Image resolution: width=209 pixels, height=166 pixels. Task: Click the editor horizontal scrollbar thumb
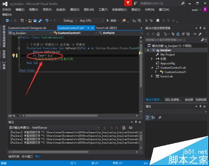coord(61,116)
